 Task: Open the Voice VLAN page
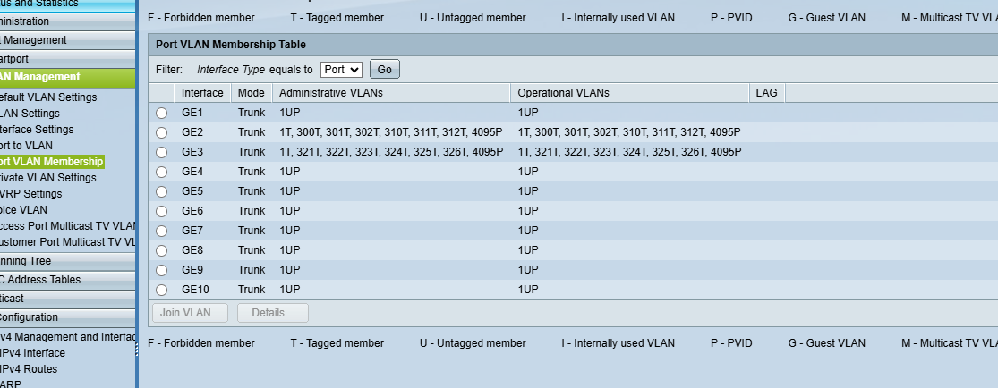25,210
